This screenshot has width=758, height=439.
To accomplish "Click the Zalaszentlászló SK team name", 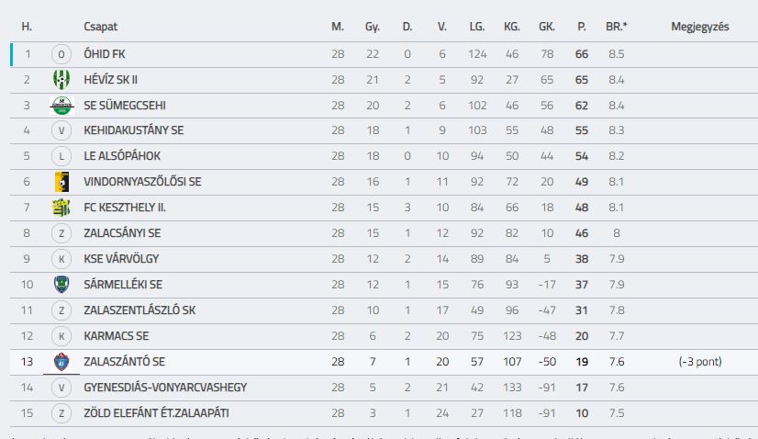I will [x=139, y=310].
